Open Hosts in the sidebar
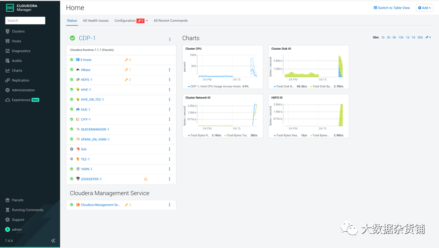 pyautogui.click(x=16, y=41)
